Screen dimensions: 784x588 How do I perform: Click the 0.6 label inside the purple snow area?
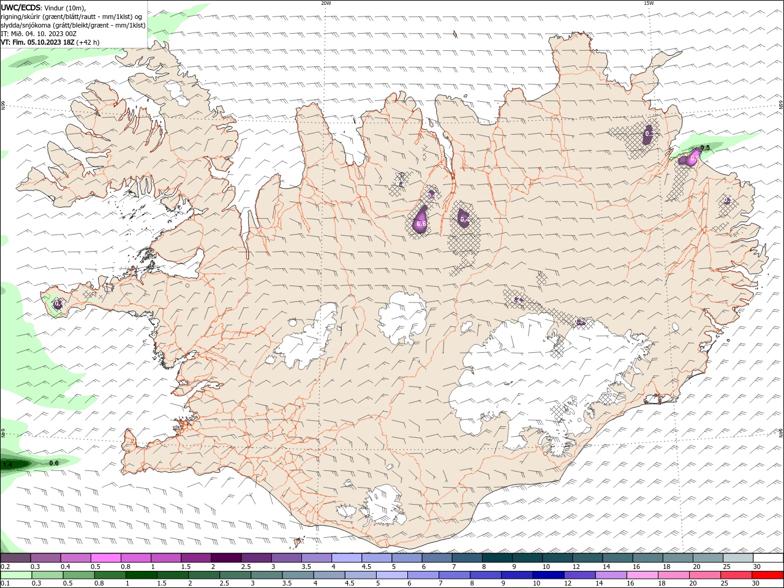(421, 224)
